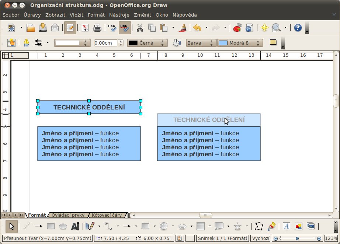Open Symbol Shapes smiley tool
The width and height of the screenshot is (340, 244).
[164, 226]
